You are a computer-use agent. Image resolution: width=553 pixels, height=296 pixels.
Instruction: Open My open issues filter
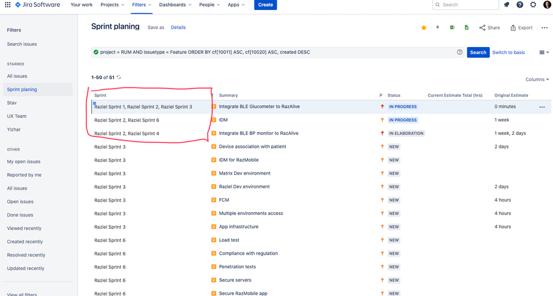24,162
